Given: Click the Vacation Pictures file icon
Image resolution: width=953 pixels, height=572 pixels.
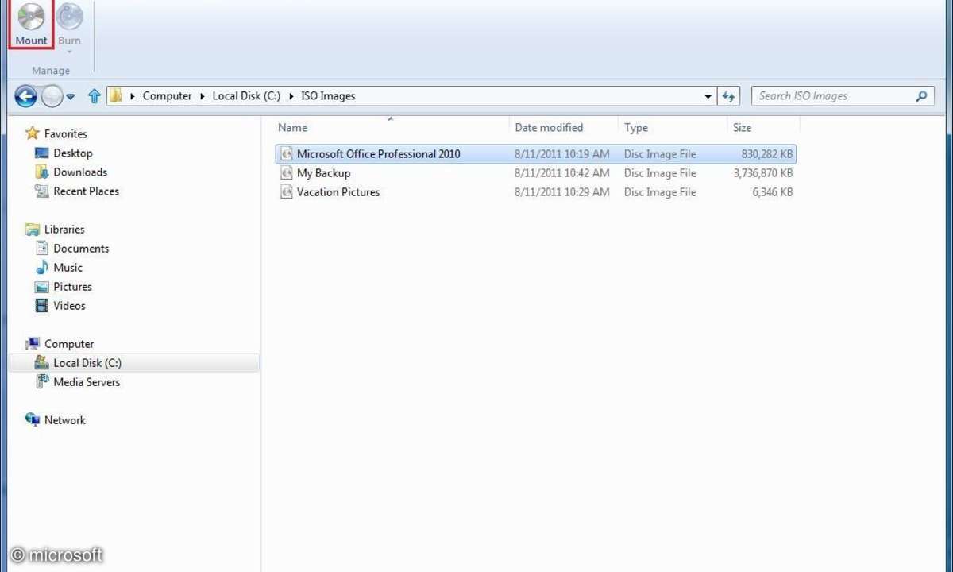Looking at the screenshot, I should tap(287, 192).
